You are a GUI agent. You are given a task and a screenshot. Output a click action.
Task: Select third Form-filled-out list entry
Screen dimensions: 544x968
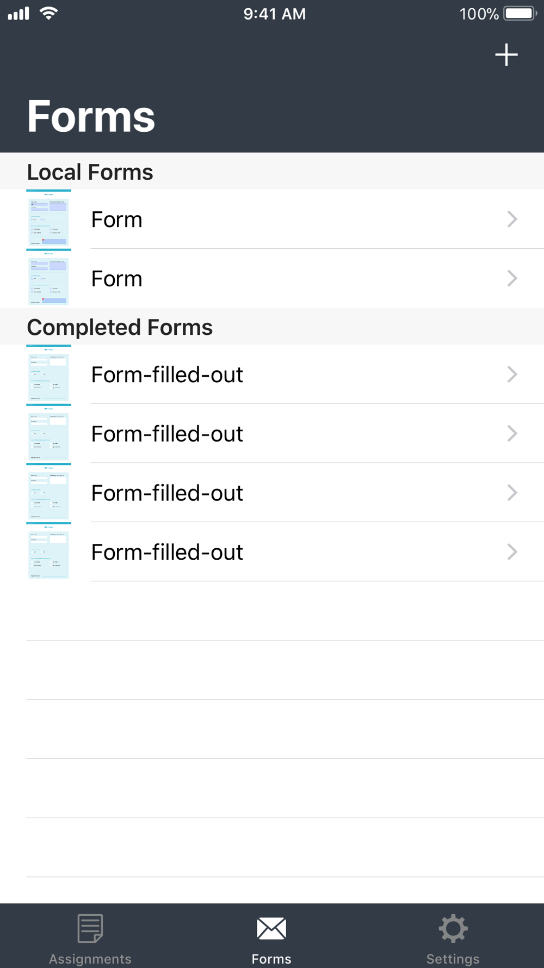coord(272,493)
